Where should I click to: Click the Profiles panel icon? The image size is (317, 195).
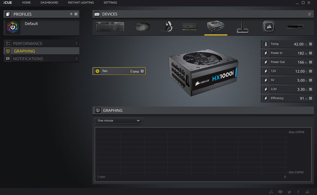[8, 14]
